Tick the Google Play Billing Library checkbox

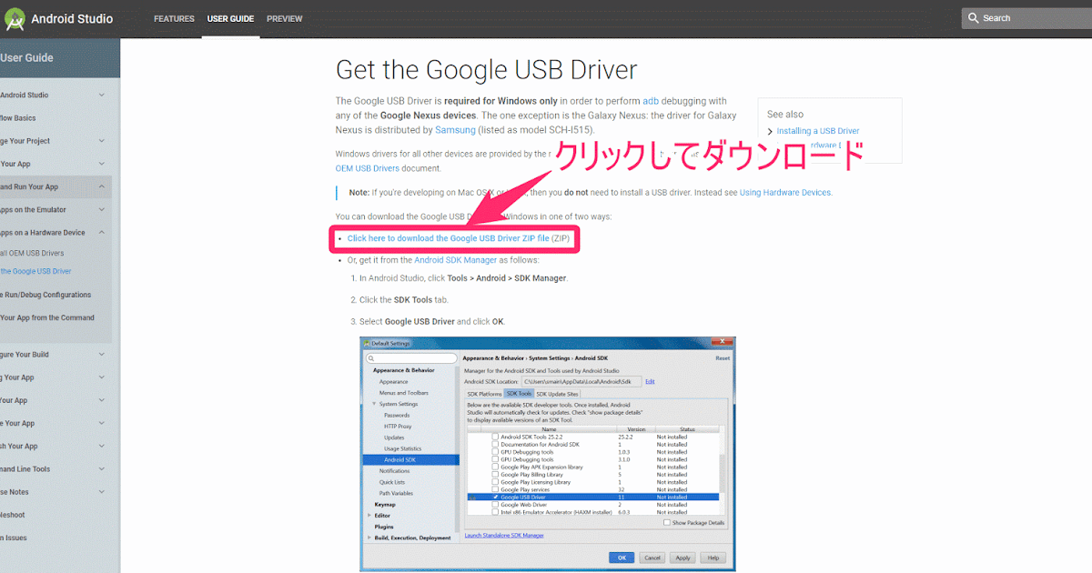pyautogui.click(x=495, y=475)
